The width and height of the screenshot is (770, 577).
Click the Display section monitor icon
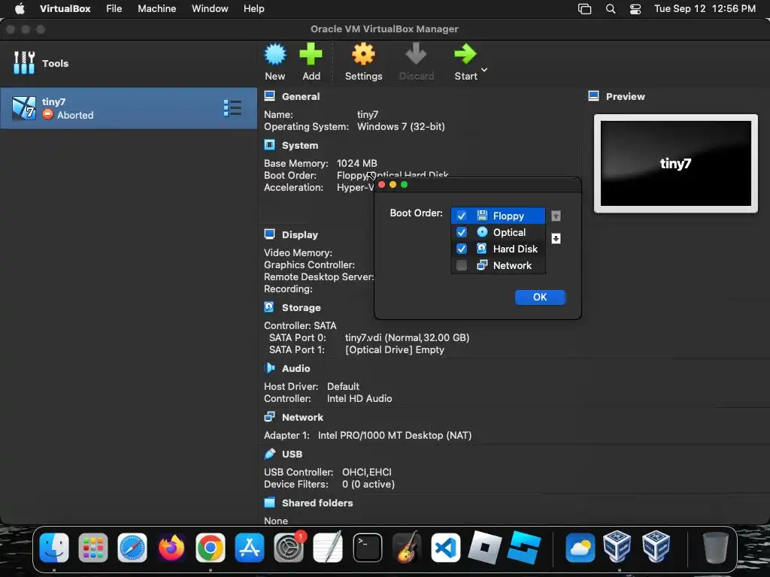tap(270, 234)
